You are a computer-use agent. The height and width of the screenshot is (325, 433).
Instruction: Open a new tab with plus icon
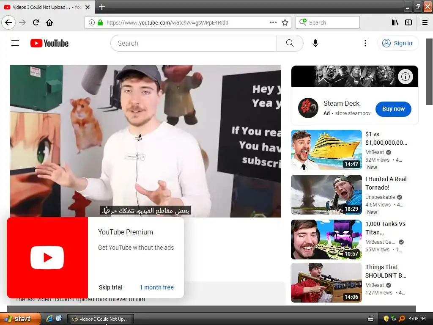pyautogui.click(x=101, y=7)
